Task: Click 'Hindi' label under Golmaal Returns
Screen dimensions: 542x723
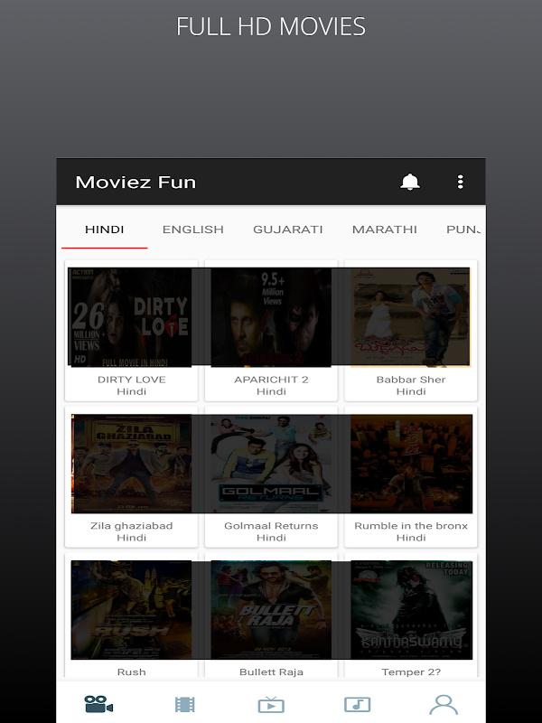Action: (271, 538)
